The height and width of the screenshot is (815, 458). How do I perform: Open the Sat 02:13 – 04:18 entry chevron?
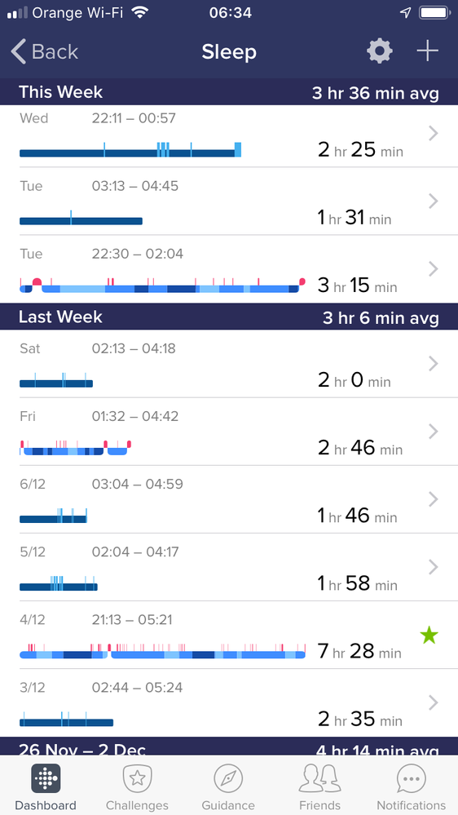[434, 364]
